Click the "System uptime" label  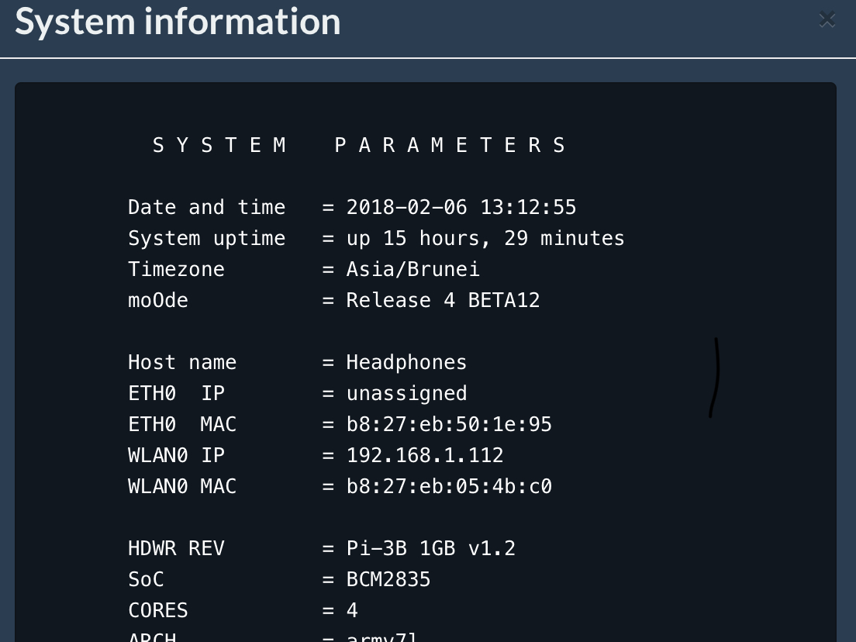click(206, 239)
